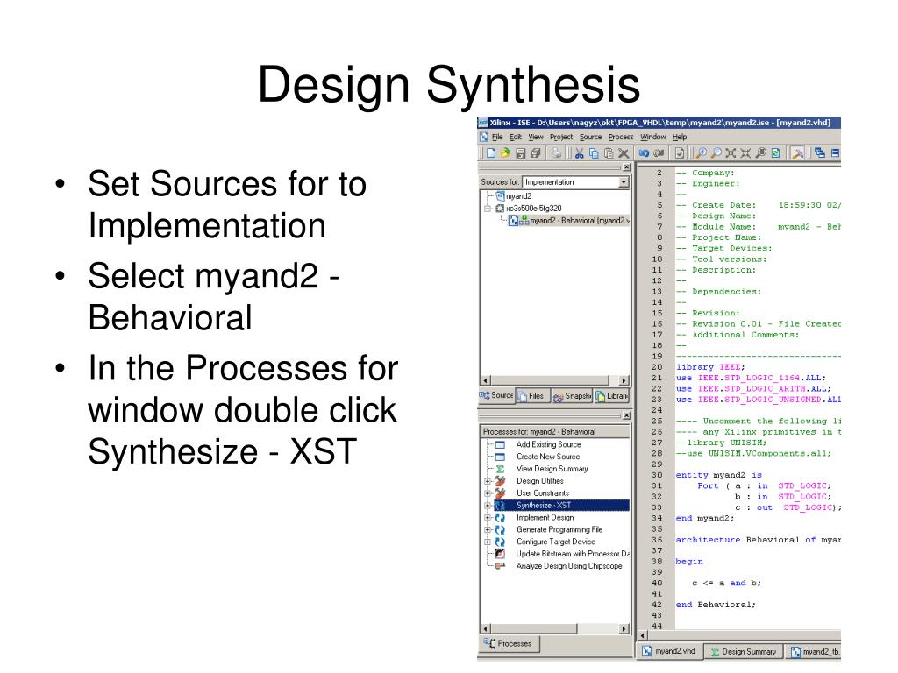Click the Implement Design arrows icon
Viewport: 898px width, 673px height.
(500, 517)
